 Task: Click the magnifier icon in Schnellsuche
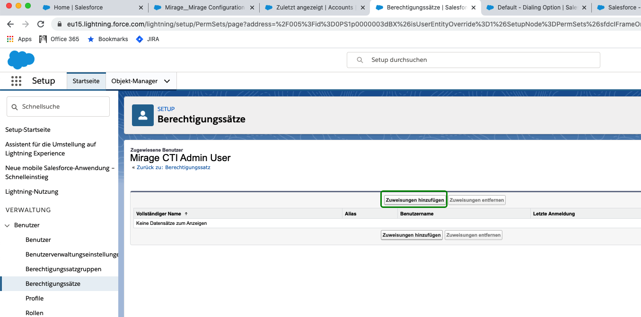(14, 107)
